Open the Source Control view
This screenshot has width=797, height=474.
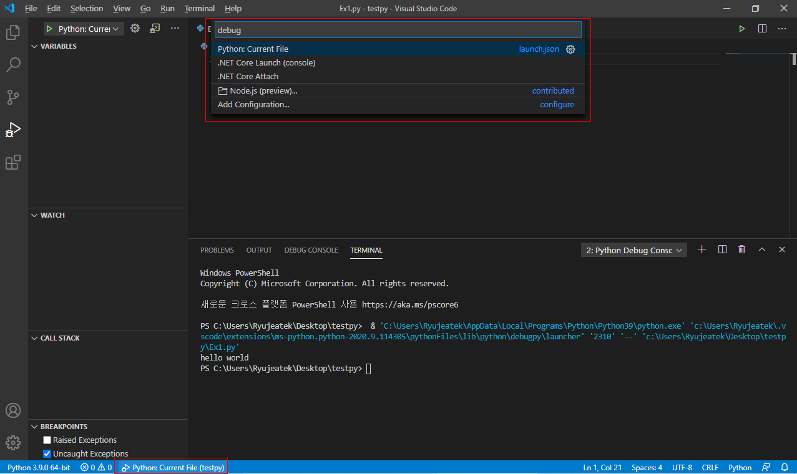pos(13,97)
